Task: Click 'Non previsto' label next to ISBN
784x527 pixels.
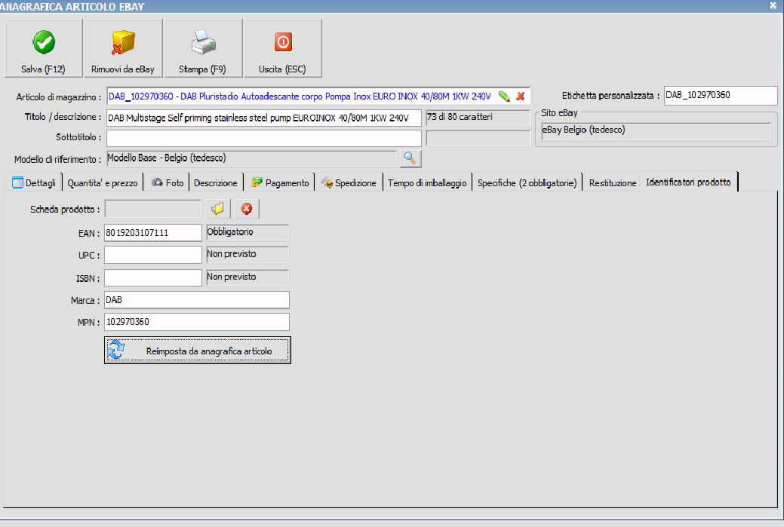Action: point(247,277)
